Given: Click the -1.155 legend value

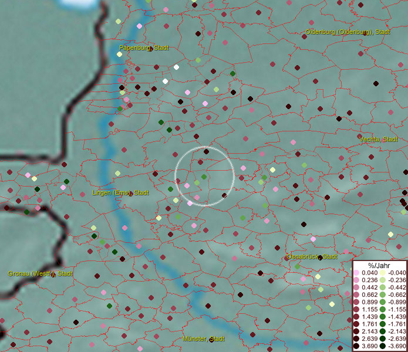Looking at the screenshot, I should coord(397,310).
